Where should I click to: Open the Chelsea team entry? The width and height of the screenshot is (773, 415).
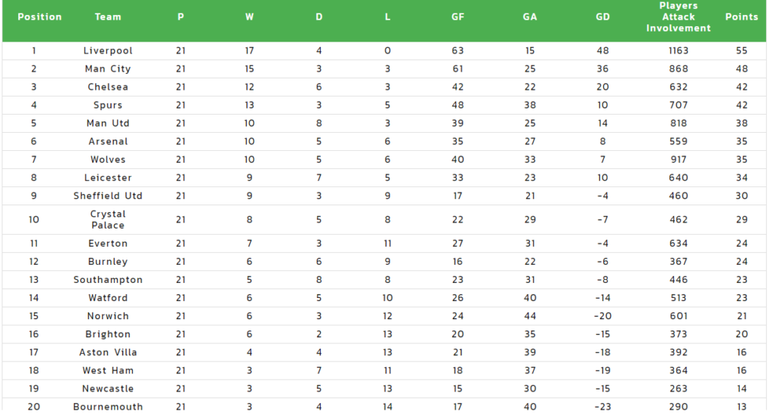[108, 88]
